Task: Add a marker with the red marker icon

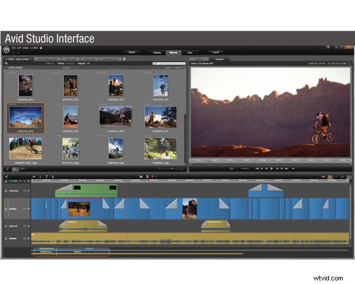Action: (x=153, y=177)
